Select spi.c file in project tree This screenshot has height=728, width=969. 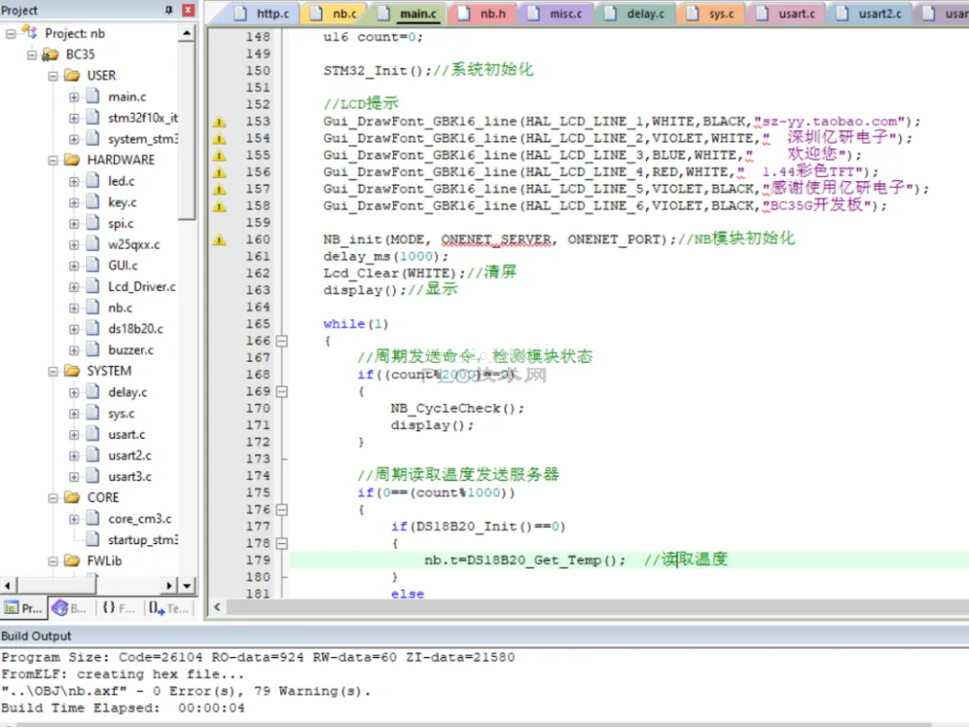[x=120, y=224]
